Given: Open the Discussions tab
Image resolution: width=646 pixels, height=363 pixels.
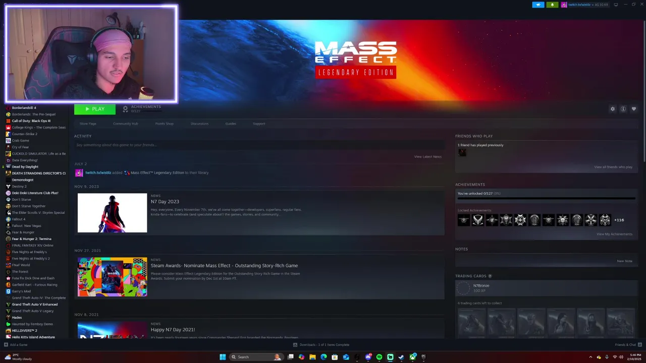Looking at the screenshot, I should 199,124.
